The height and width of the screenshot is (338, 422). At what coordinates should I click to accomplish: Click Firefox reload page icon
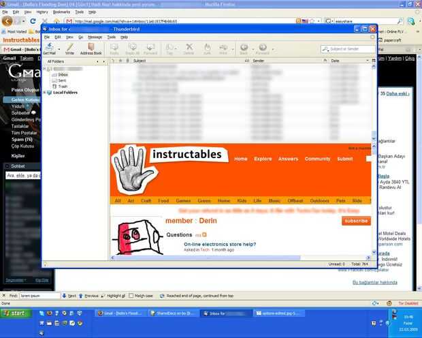pyautogui.click(x=33, y=21)
